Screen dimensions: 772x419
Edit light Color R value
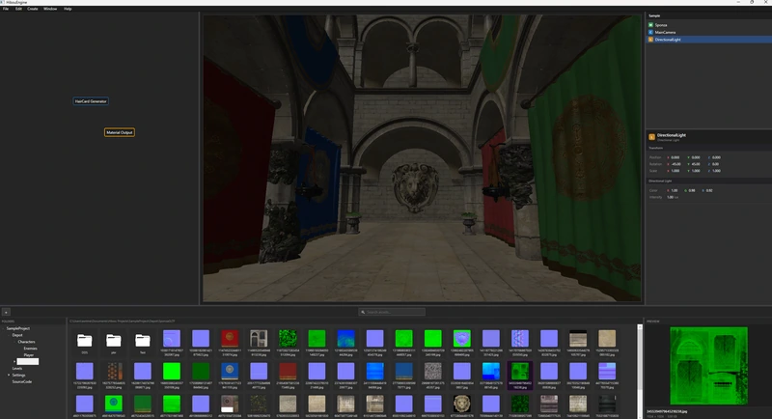(x=675, y=190)
